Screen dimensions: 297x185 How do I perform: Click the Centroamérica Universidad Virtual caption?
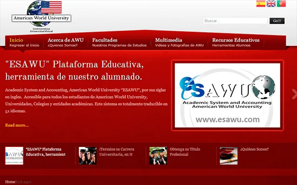point(41,30)
